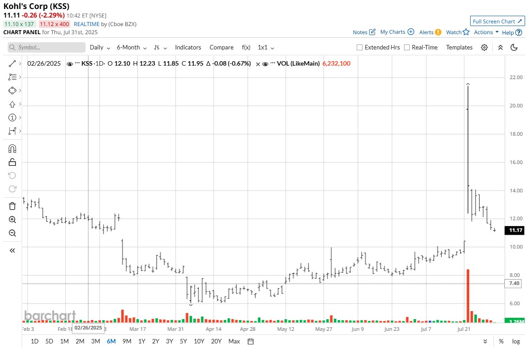
Task: Add KSS to Watch list star
Action: coord(466,32)
